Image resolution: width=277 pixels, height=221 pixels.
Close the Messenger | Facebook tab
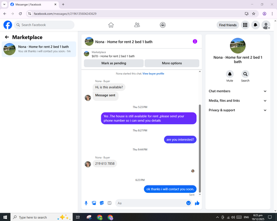pyautogui.click(x=55, y=4)
